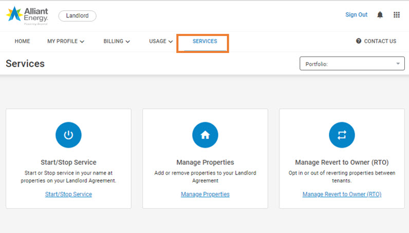
Task: Expand the Billing menu
Action: tap(117, 41)
